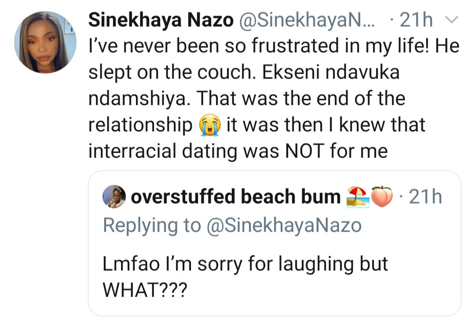Click "That was the end of the" line
Screen dimensions: 475x326
pyautogui.click(x=300, y=99)
